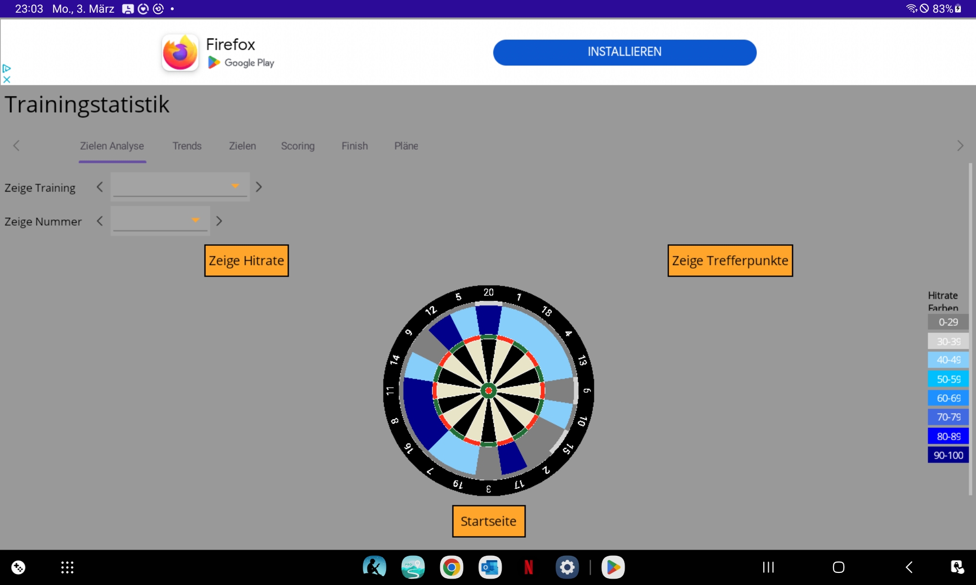976x585 pixels.
Task: Click the Startseite button
Action: coord(488,521)
